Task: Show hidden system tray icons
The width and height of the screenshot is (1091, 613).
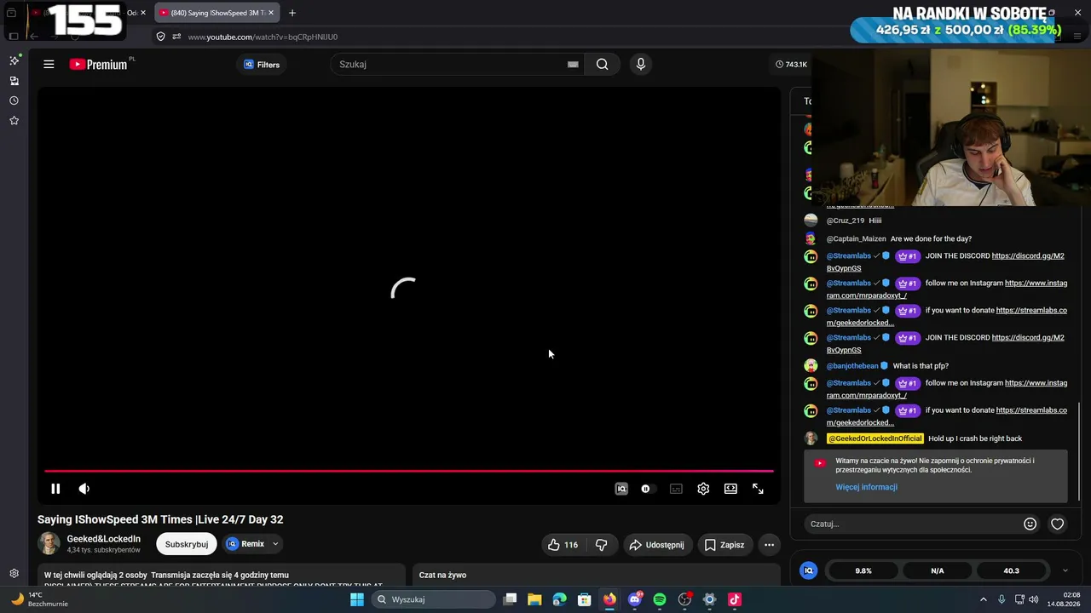Action: point(983,599)
